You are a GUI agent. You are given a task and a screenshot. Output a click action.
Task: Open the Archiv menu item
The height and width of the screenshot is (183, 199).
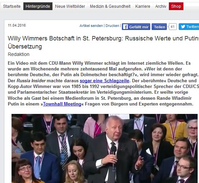[161, 6]
